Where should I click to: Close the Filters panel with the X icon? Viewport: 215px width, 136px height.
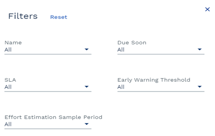point(207,9)
